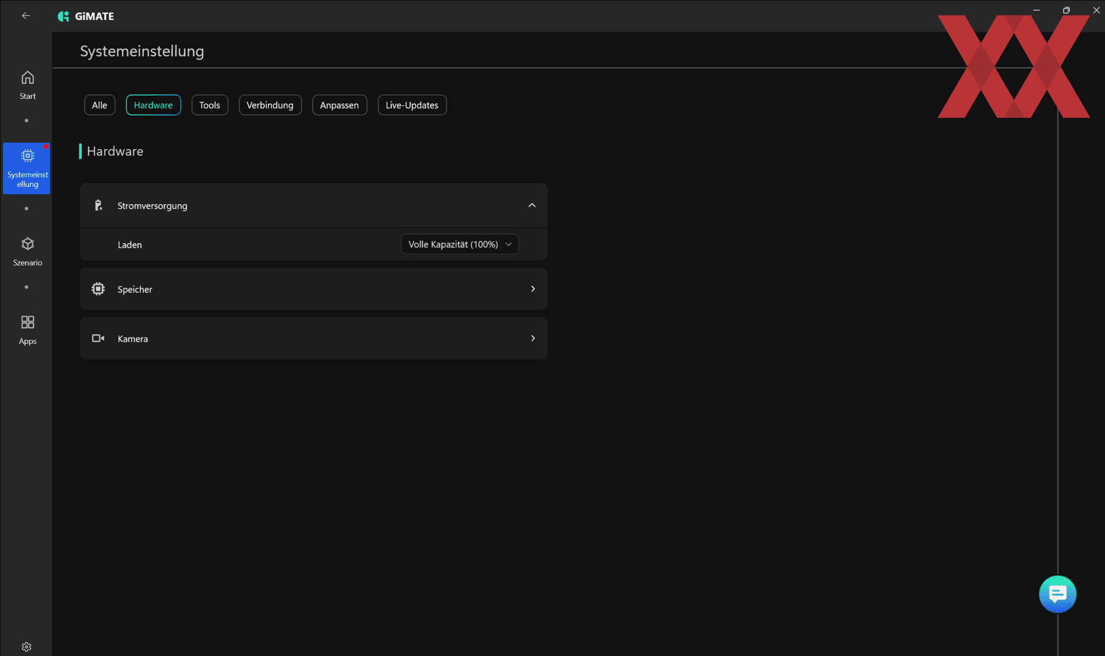
Task: Open the chat support bubble
Action: tap(1057, 594)
